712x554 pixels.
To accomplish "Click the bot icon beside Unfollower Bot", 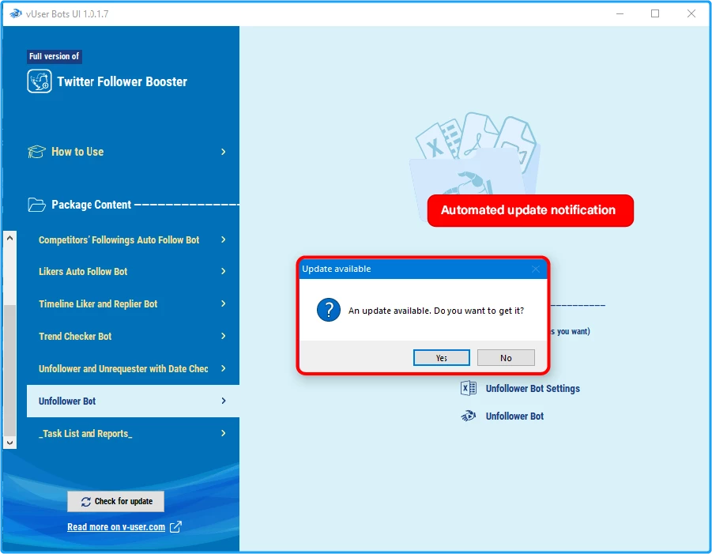I will pyautogui.click(x=468, y=416).
